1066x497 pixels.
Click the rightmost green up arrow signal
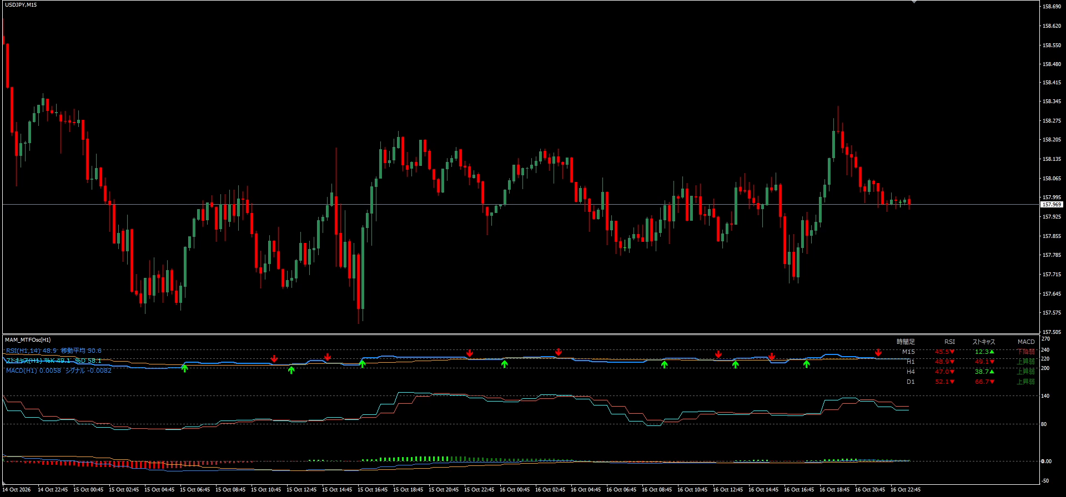807,364
